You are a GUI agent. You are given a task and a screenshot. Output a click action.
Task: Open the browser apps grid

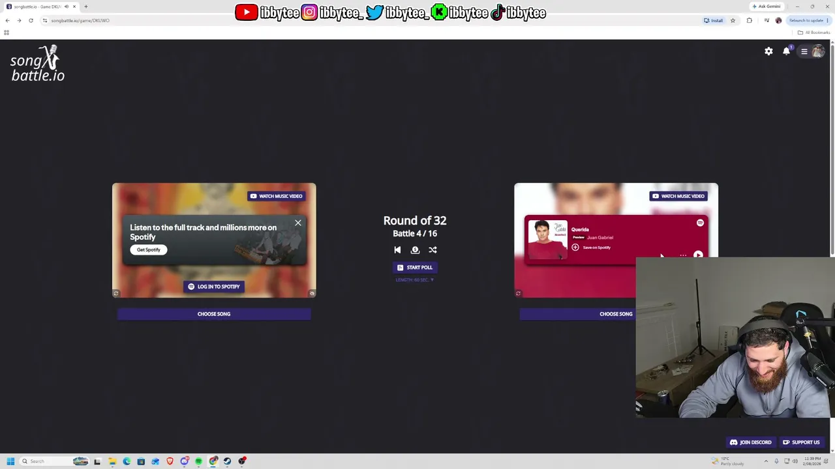pyautogui.click(x=7, y=33)
